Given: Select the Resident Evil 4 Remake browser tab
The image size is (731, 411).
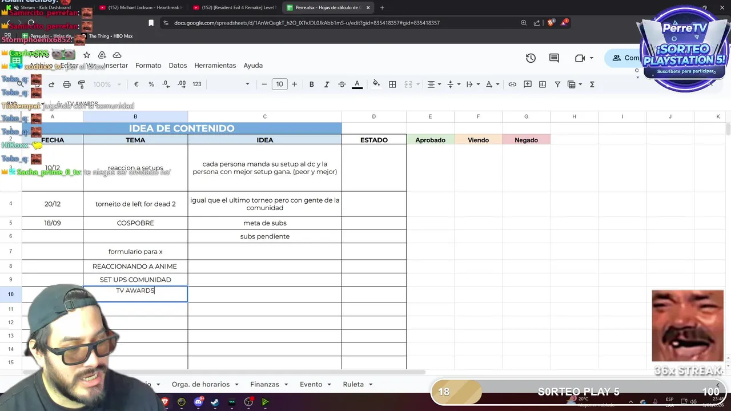Looking at the screenshot, I should [234, 7].
